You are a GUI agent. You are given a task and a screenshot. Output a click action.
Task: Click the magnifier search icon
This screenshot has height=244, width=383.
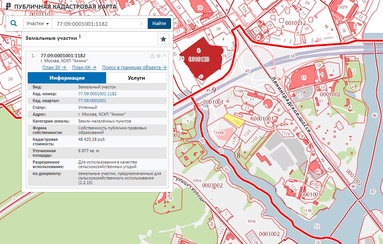(x=14, y=24)
